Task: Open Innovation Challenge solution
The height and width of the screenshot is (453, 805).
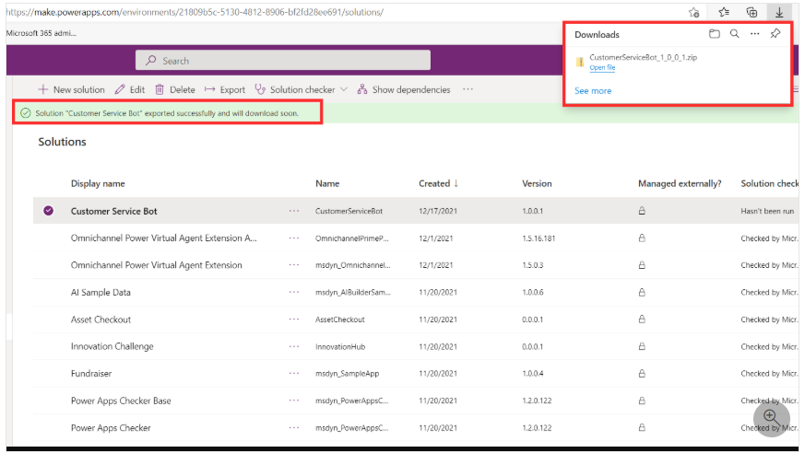Action: point(112,346)
